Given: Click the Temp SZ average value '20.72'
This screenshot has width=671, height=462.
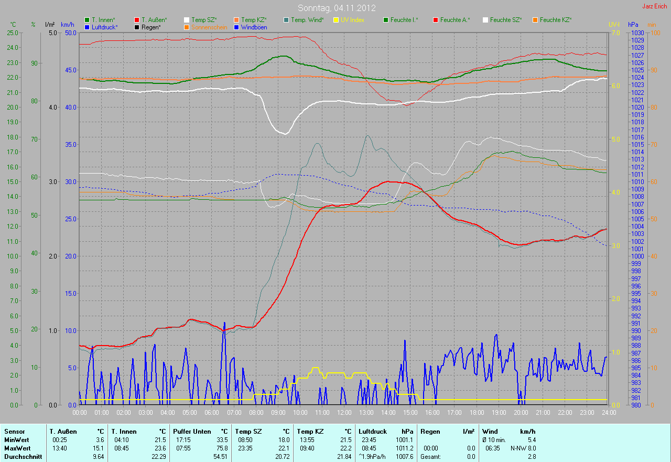Looking at the screenshot, I should pyautogui.click(x=282, y=457).
